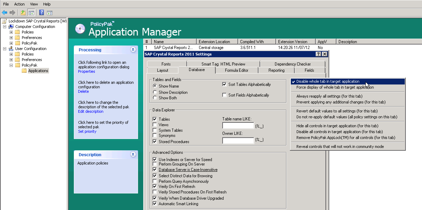
Task: Click the Applications folder icon in tree
Action: pyautogui.click(x=24, y=71)
